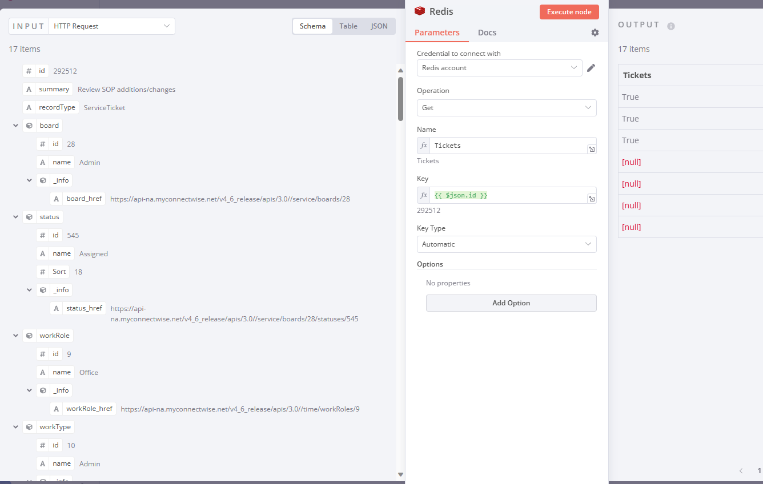Open the Docs tab
Screen dimensions: 763x484
click(487, 33)
